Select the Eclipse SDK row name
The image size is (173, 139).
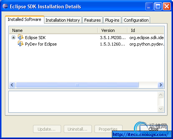pos(35,38)
